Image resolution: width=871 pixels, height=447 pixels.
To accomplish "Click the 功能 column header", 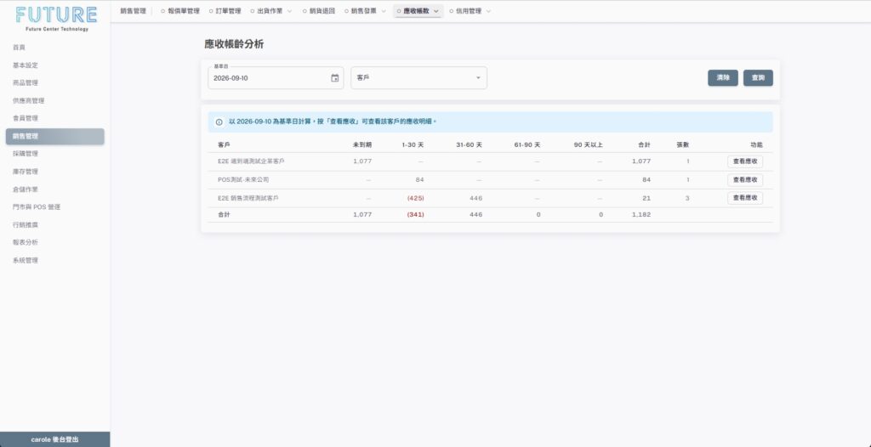I will tap(756, 145).
